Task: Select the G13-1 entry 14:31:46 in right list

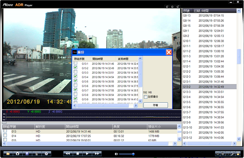Action: tap(209, 82)
